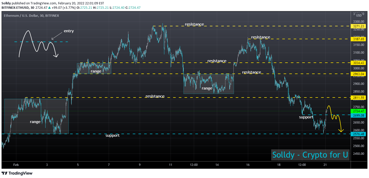Click the 3300.00 tick on the price axis
The image size is (369, 178).
(x=359, y=22)
